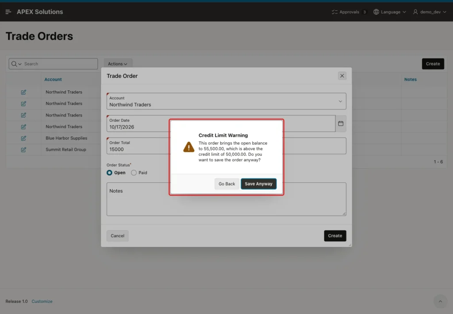Sort by Account column header
The height and width of the screenshot is (314, 453).
click(x=53, y=79)
